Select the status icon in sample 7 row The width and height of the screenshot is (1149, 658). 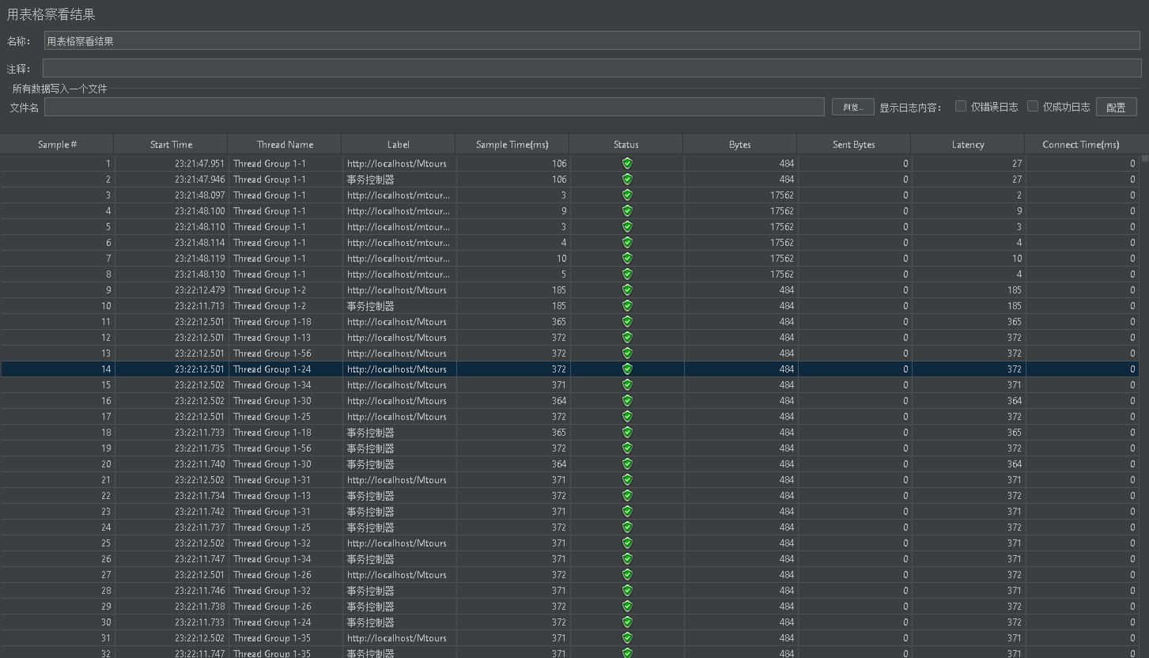click(x=627, y=259)
